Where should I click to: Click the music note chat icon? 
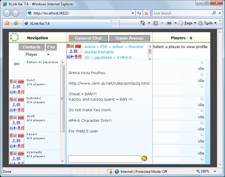click(x=71, y=37)
